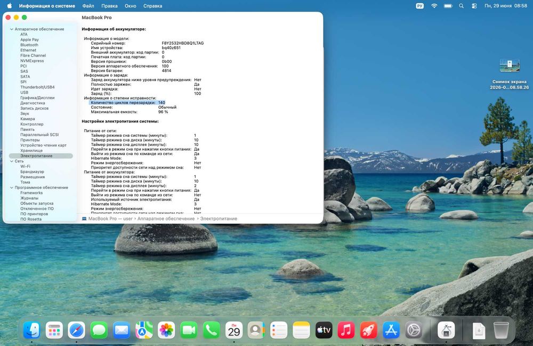Click the date and time in menu bar
This screenshot has height=346, width=533.
pos(506,6)
